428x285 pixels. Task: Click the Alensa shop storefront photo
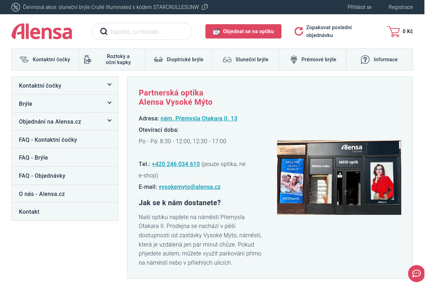tap(339, 177)
